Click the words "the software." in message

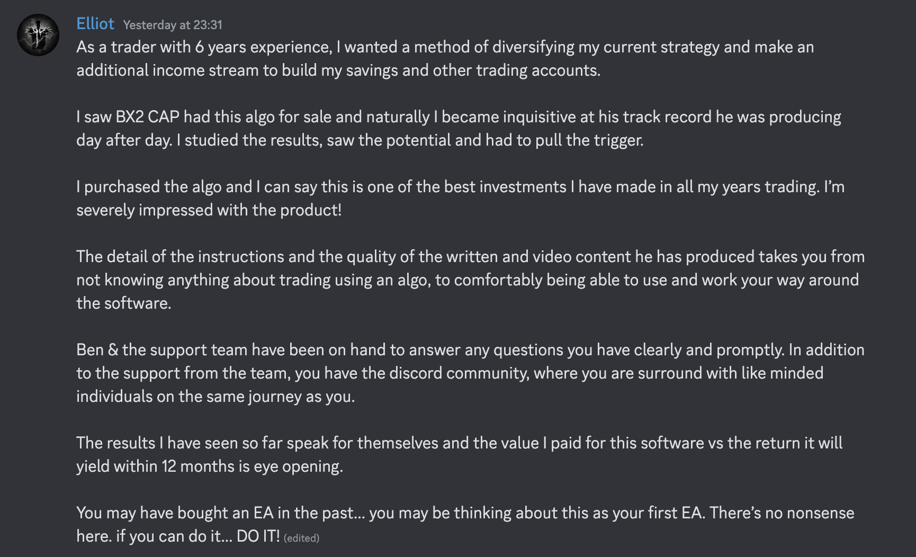[123, 303]
